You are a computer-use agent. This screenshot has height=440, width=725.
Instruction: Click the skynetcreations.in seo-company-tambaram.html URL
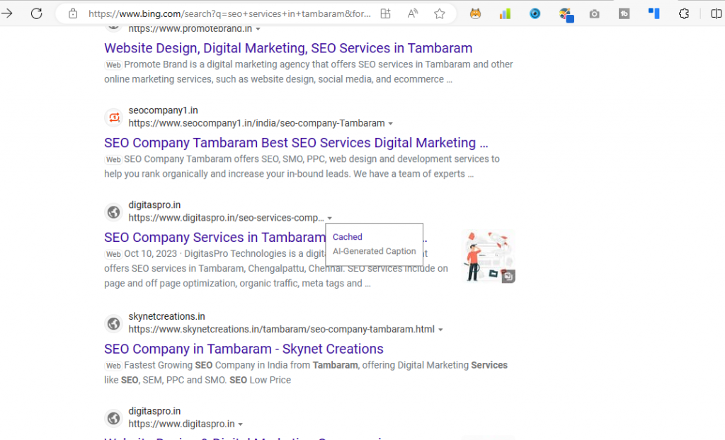(x=282, y=330)
